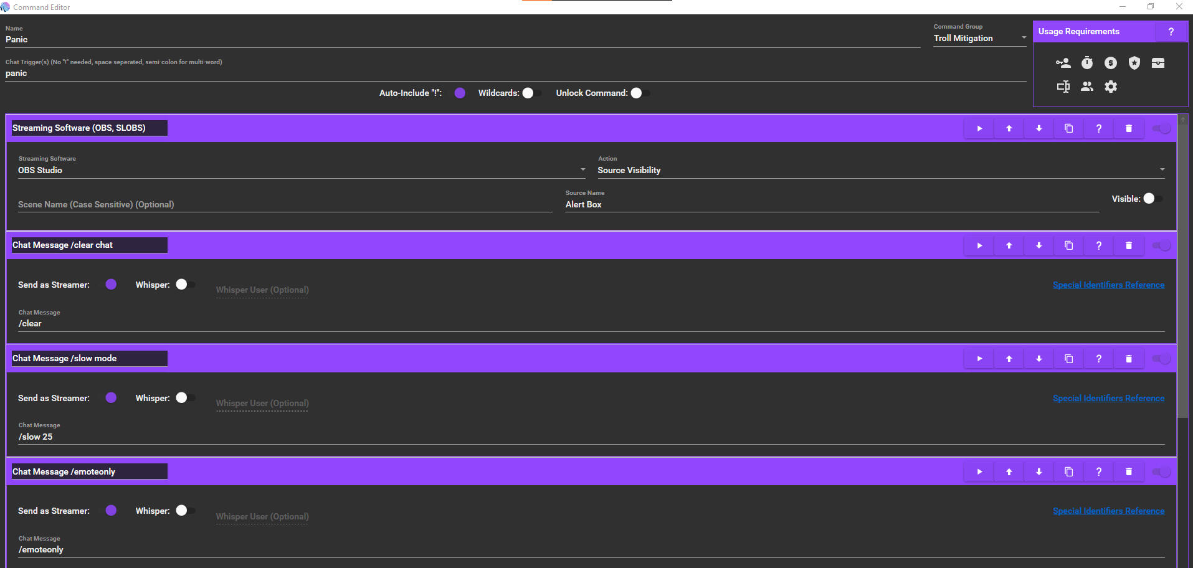Screen dimensions: 1193x568
Task: Expand the Streaming Software OBS Studio dropdown
Action: [302, 170]
